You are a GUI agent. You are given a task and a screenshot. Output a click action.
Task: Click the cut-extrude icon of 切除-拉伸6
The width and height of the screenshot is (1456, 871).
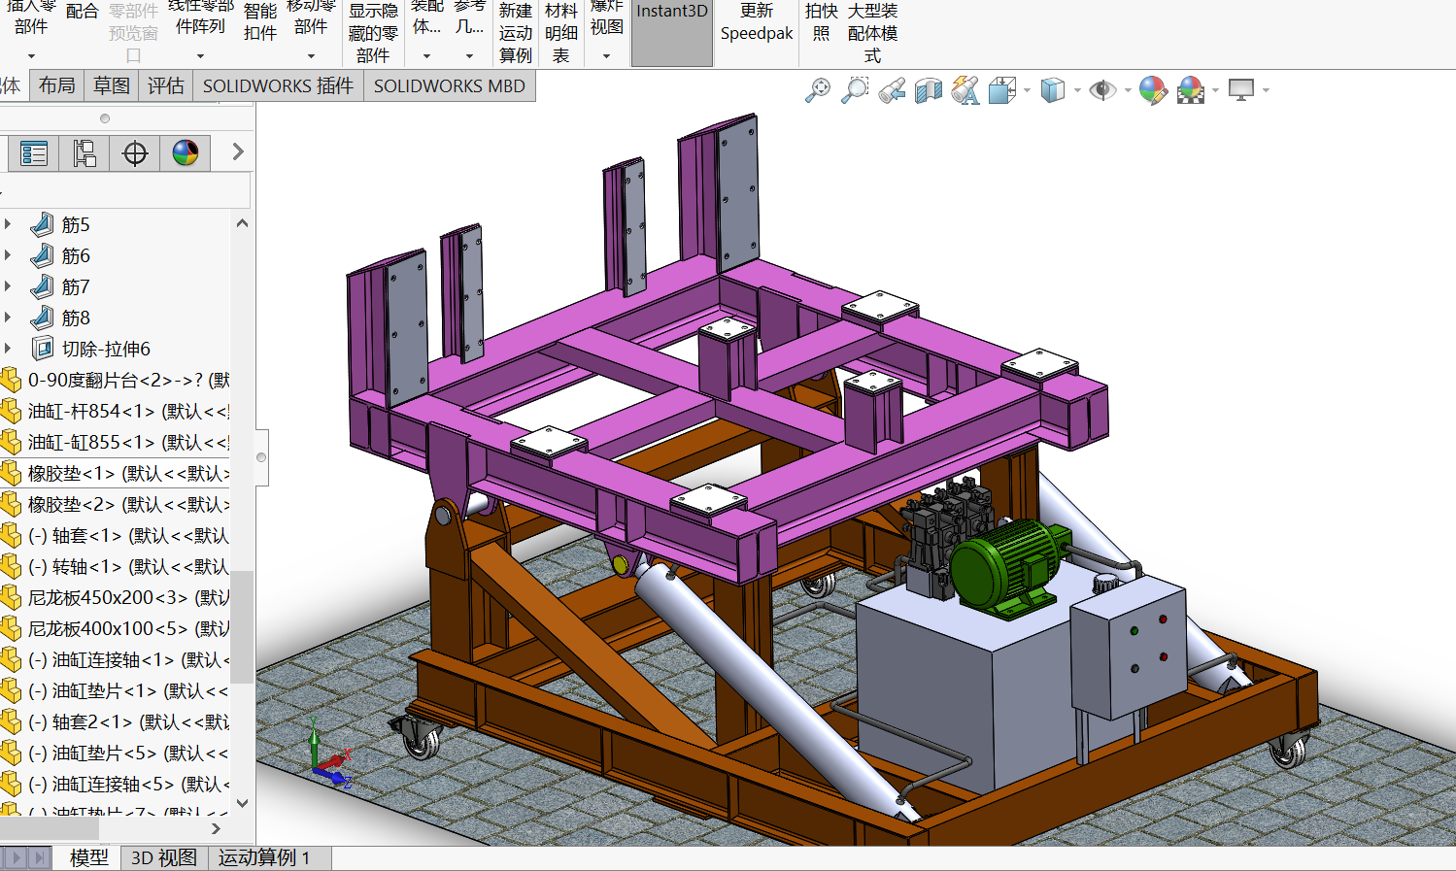[43, 349]
